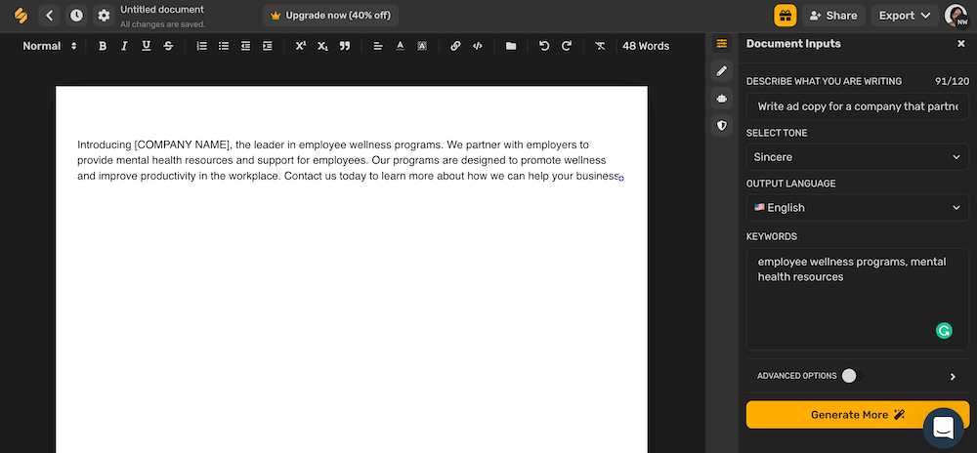Expand Advanced Options with the arrow

pyautogui.click(x=953, y=377)
